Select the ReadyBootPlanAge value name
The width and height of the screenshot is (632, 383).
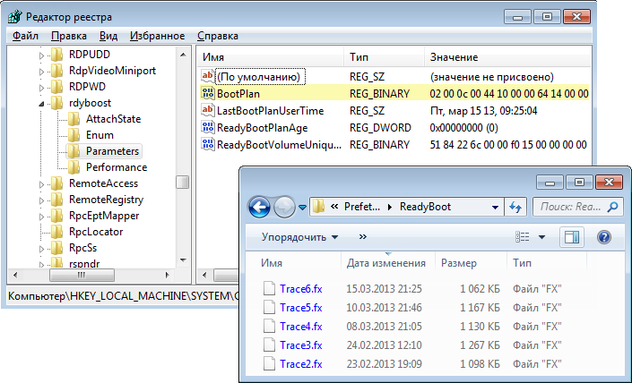(x=262, y=128)
